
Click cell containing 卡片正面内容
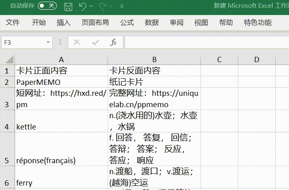[61, 71]
